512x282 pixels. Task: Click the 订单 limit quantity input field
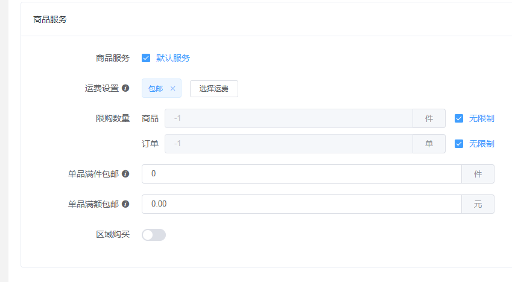(289, 144)
